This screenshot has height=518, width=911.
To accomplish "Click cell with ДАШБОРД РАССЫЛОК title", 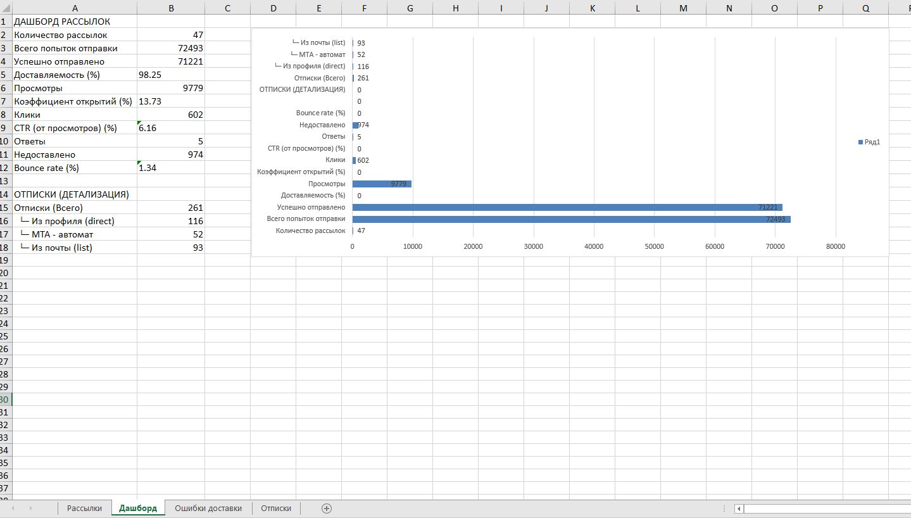I will 74,22.
